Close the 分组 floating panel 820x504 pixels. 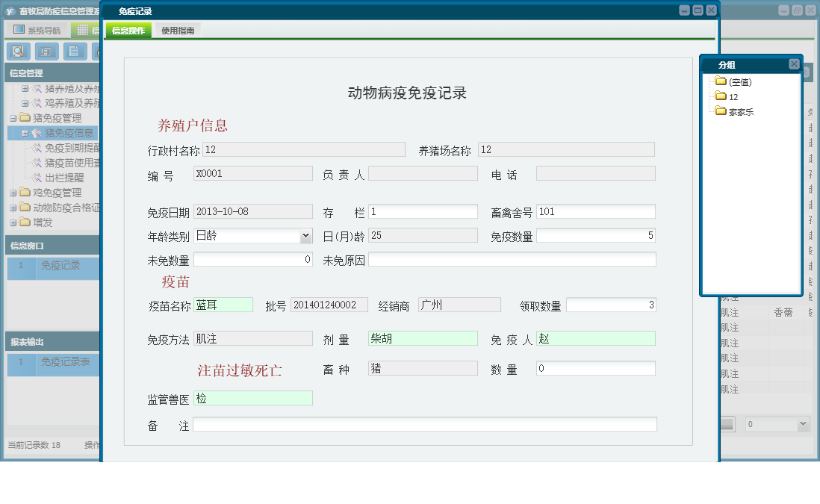tap(794, 65)
